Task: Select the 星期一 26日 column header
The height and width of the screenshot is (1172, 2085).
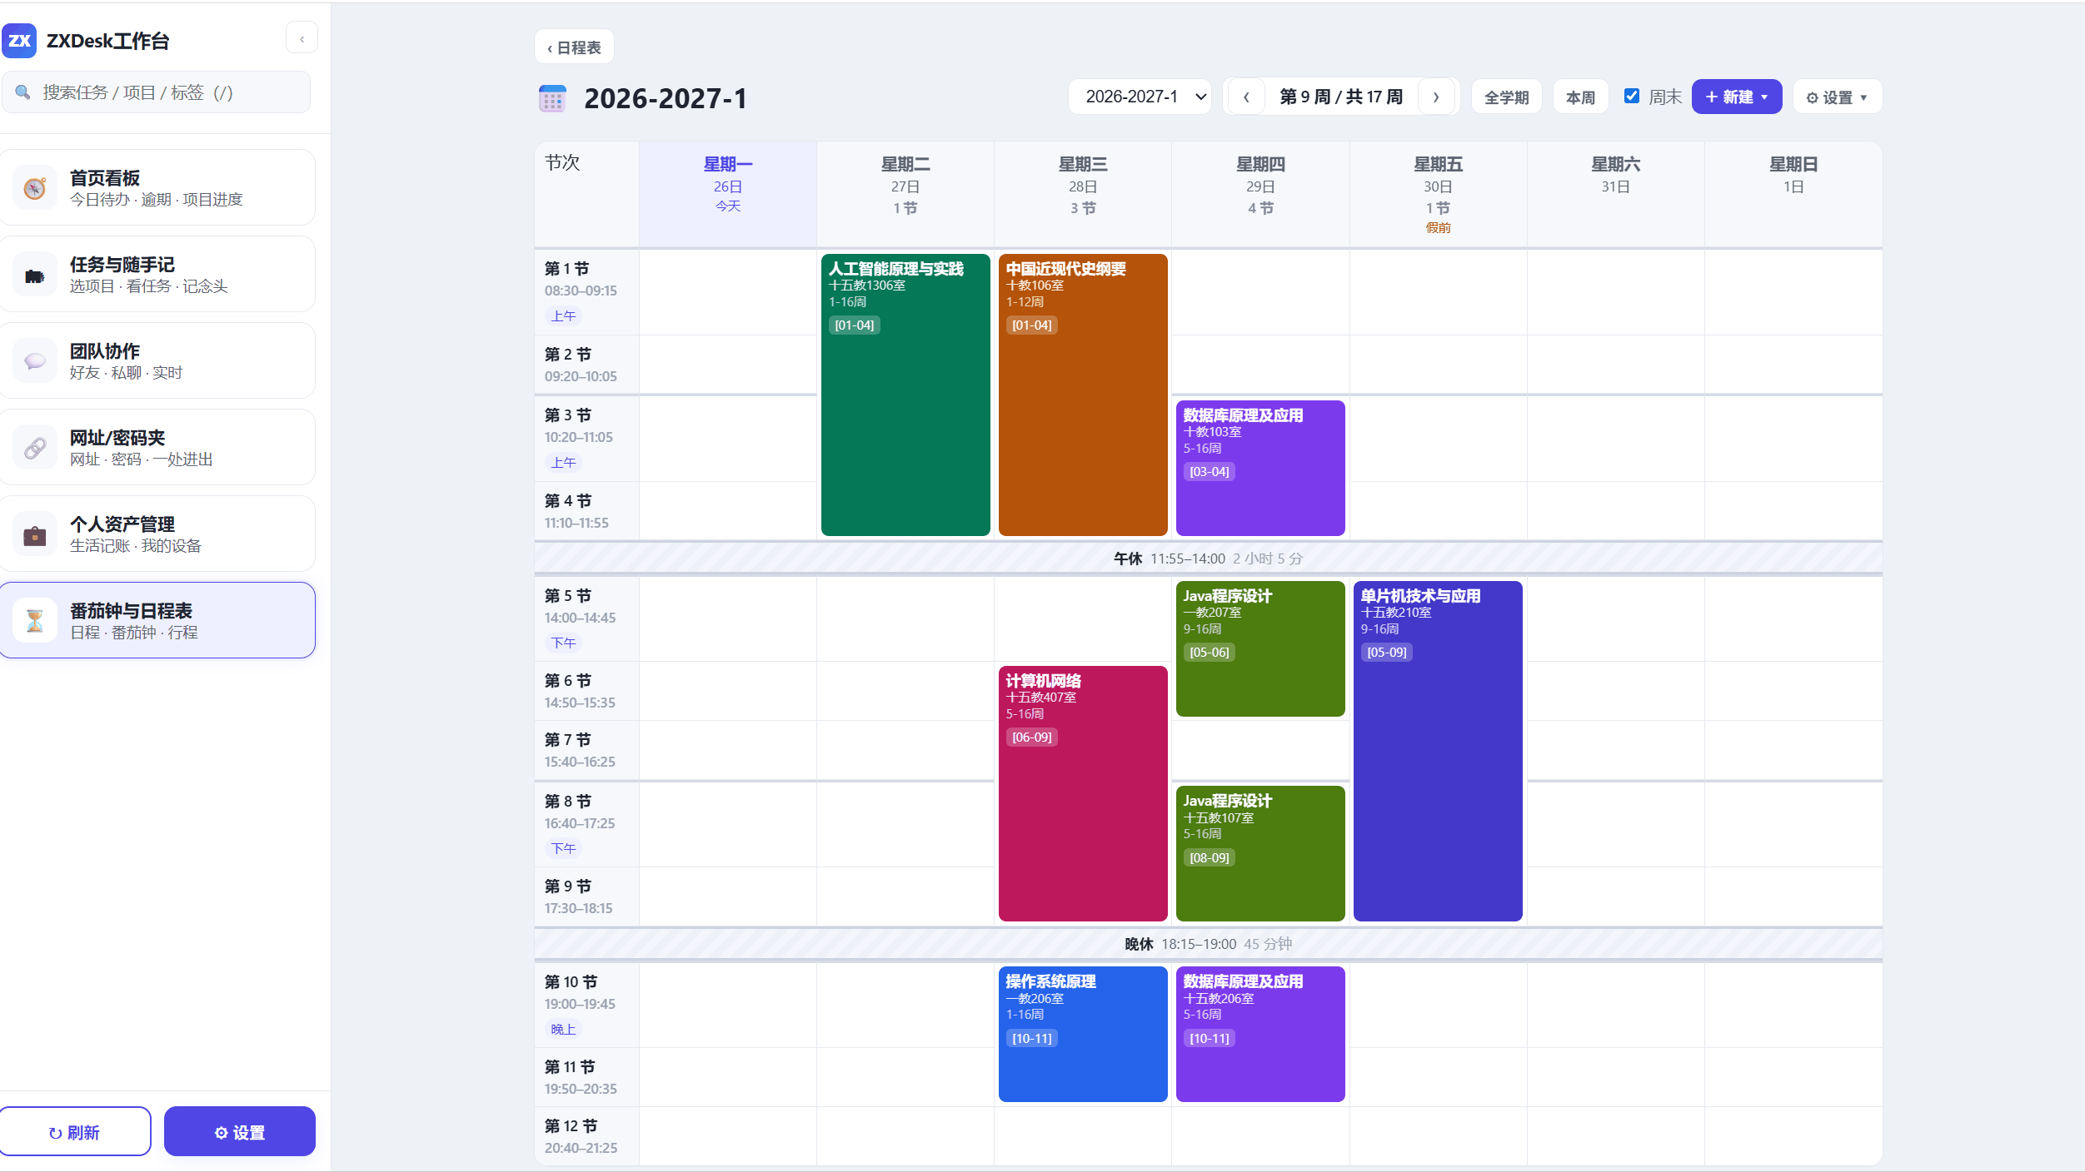Action: [x=727, y=194]
